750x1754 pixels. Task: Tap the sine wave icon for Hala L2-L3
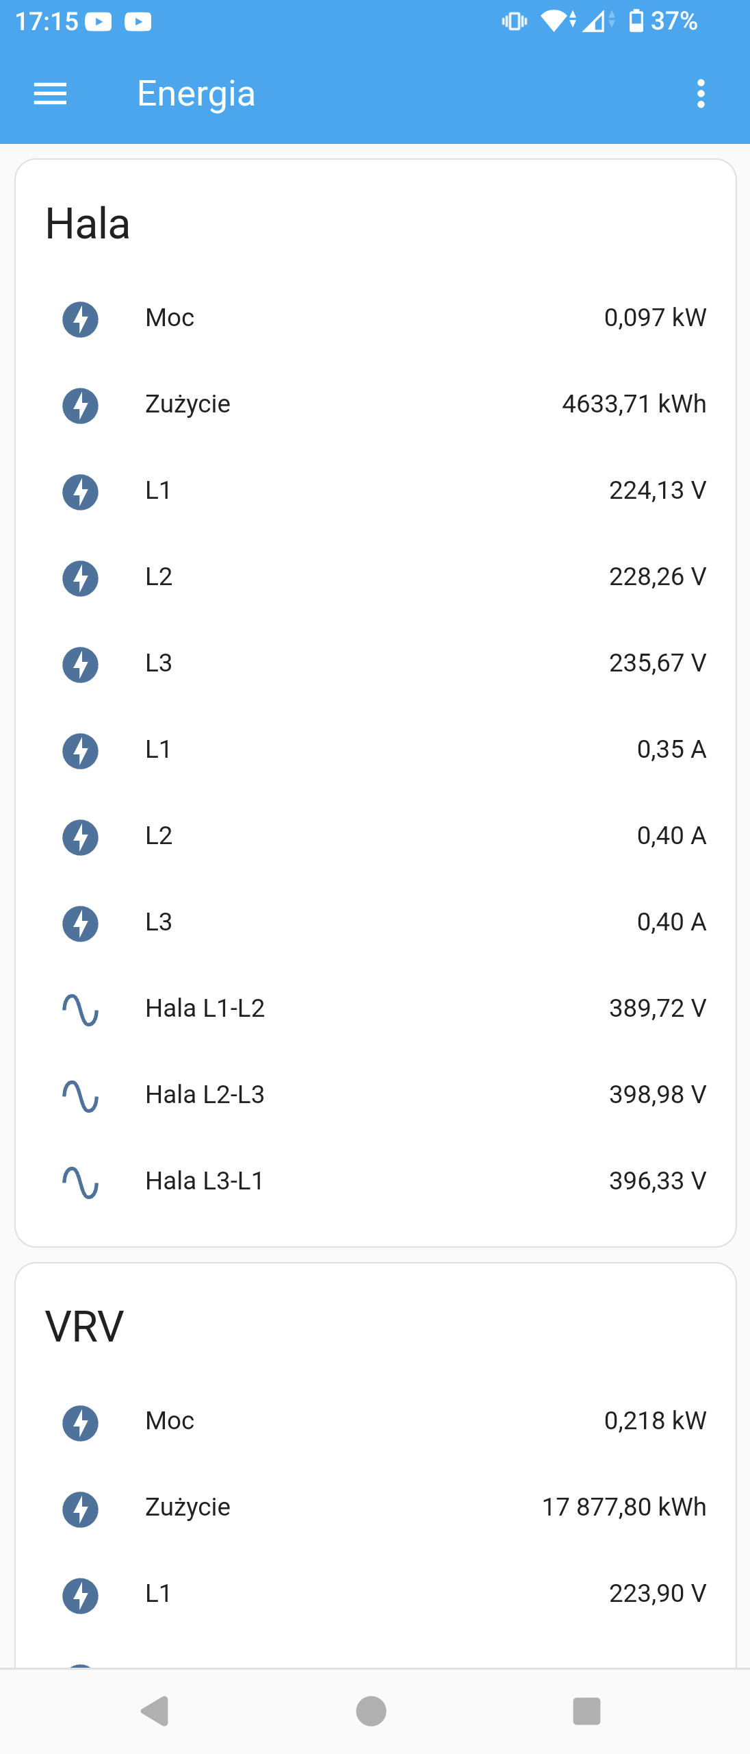[x=81, y=1096]
